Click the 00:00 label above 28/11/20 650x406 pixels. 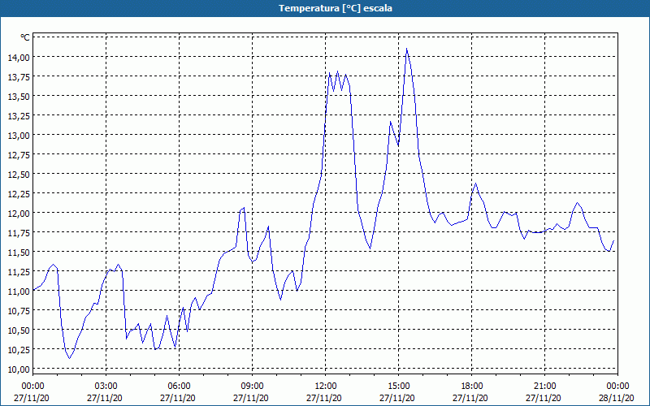coord(617,386)
